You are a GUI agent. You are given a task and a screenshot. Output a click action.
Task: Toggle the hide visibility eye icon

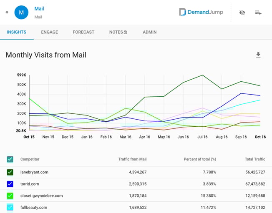point(242,13)
